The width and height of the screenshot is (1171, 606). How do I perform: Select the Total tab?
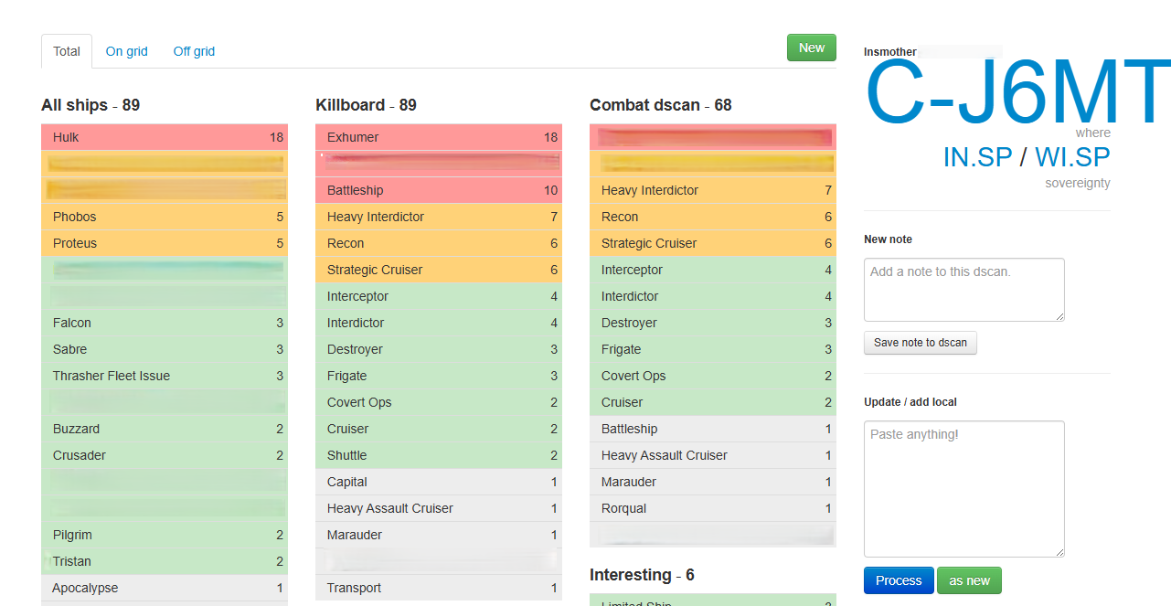[x=67, y=51]
